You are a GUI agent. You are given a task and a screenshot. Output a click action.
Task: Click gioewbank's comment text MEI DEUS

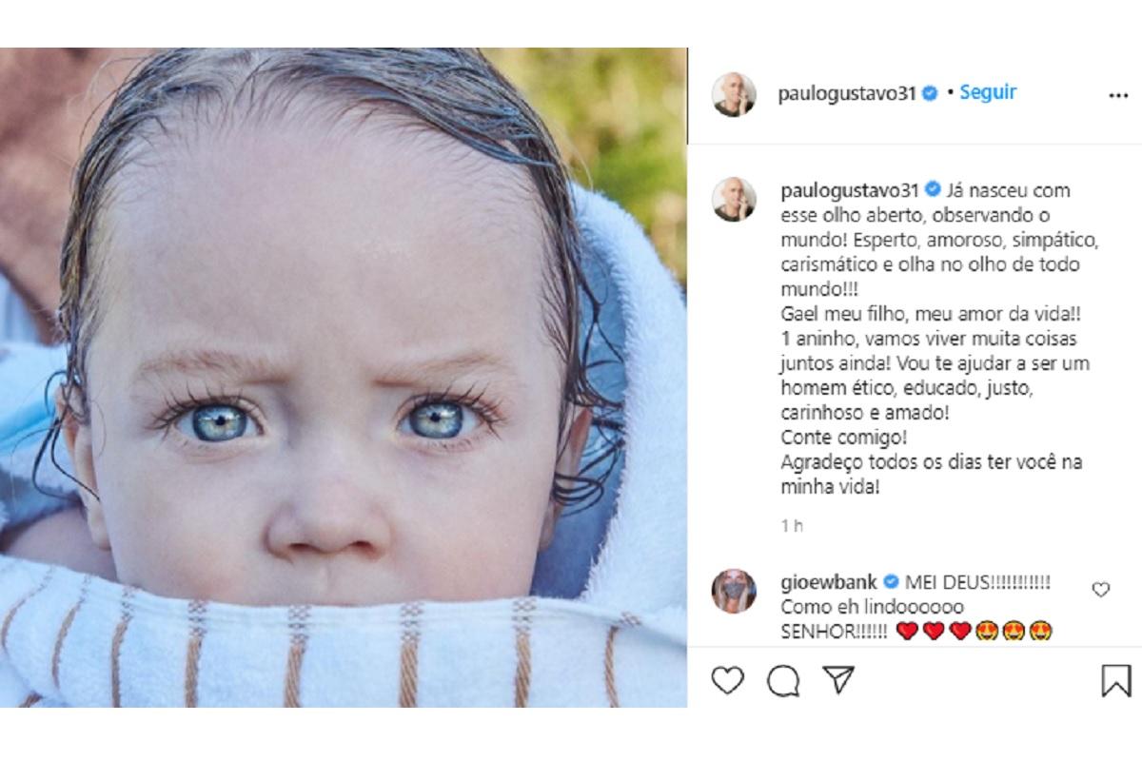tap(978, 582)
